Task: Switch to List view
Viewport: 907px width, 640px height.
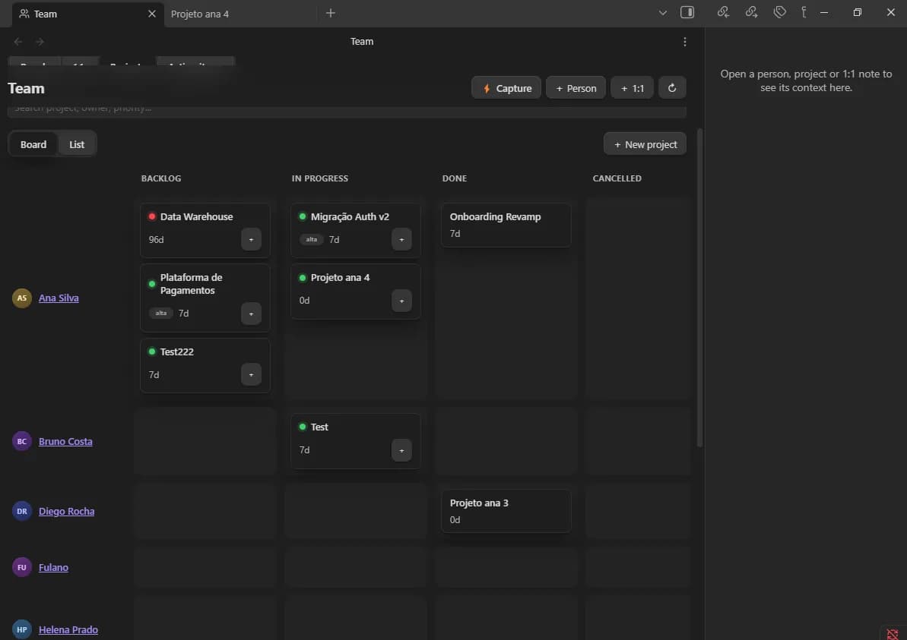Action: [x=77, y=144]
